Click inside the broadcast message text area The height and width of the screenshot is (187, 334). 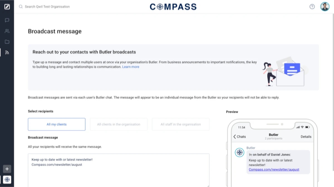click(x=119, y=170)
